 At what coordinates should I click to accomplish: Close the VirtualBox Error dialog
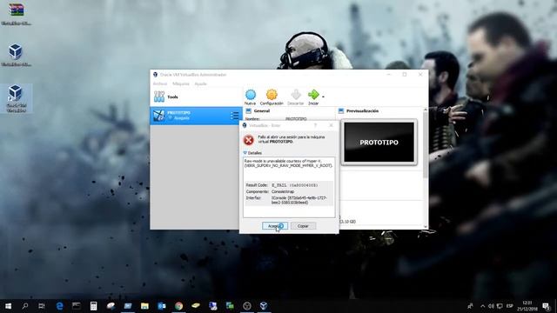coord(331,125)
